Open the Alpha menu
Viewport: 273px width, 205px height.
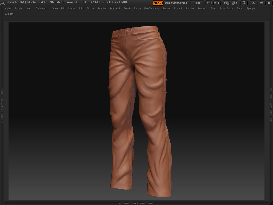pyautogui.click(x=8, y=8)
